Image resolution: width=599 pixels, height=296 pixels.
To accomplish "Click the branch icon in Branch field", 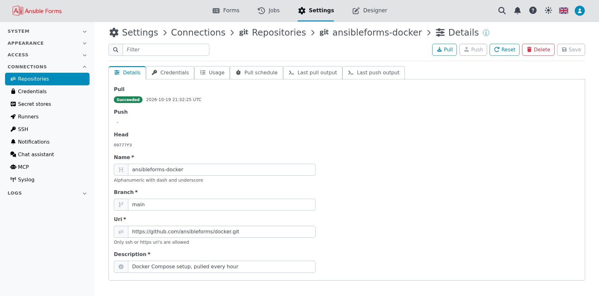I will pos(121,205).
